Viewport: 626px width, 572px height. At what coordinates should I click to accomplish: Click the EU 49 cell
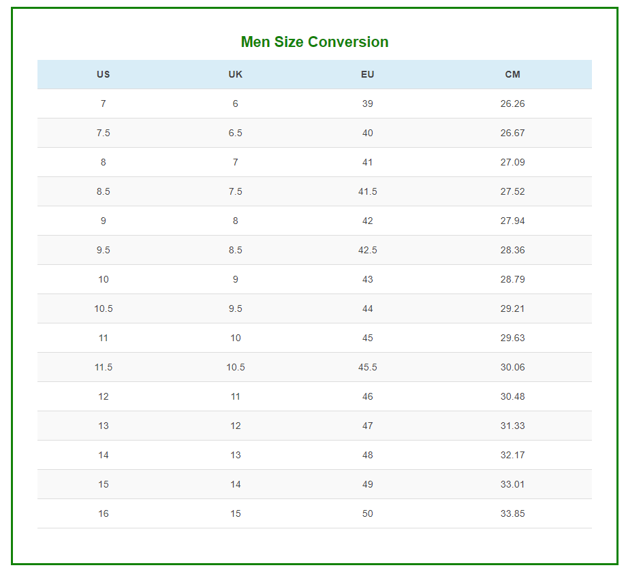click(368, 484)
